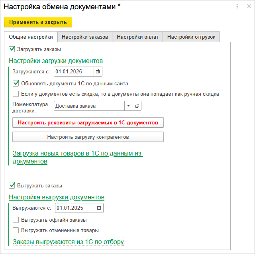Screen dimensions: 255x254
Task: Check the Выгружать отмененные товары option
Action: pos(16,230)
